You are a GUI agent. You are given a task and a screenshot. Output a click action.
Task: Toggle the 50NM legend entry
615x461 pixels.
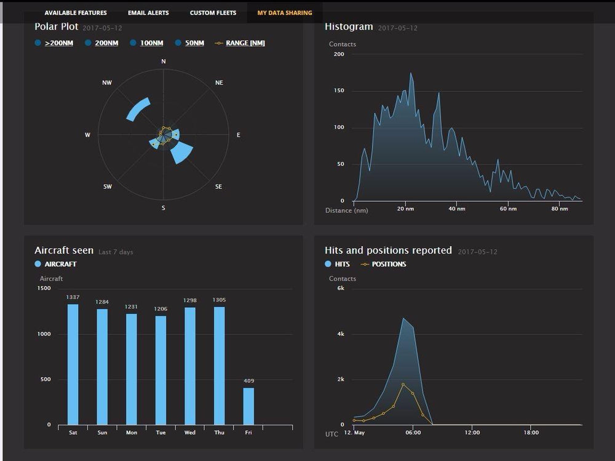tap(190, 43)
